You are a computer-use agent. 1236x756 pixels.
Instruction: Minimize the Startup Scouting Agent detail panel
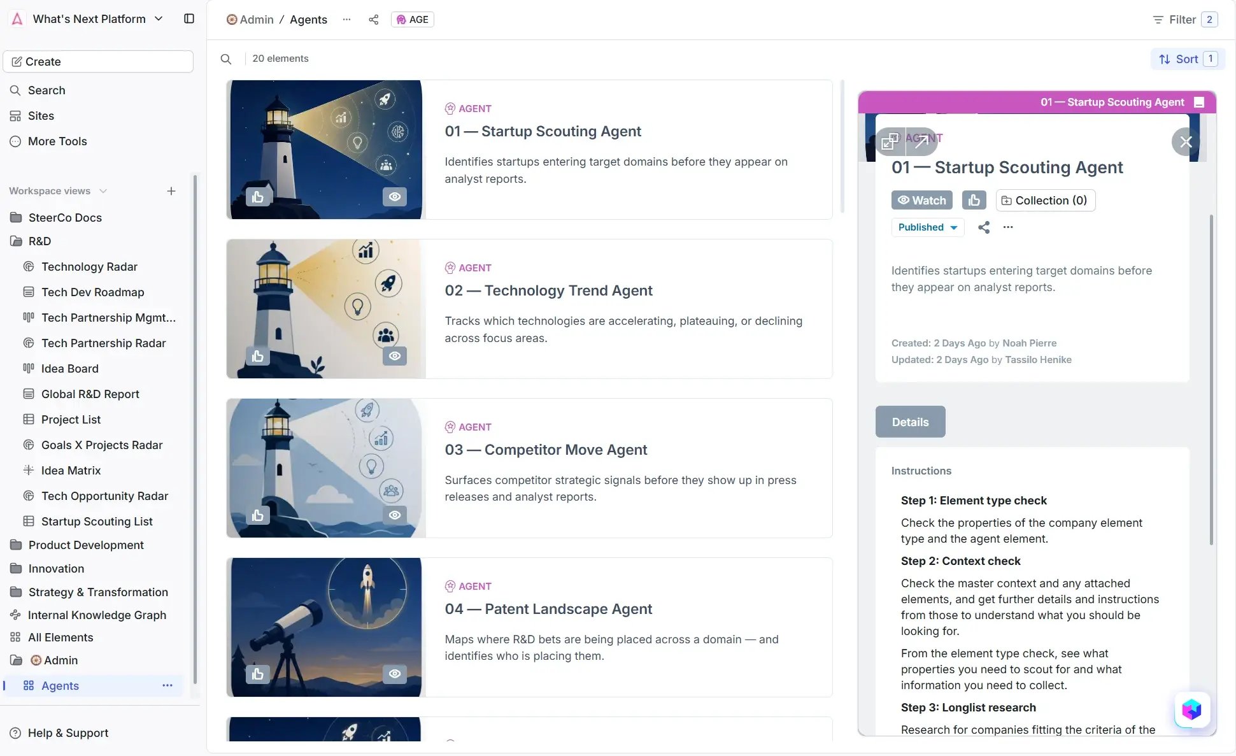click(x=1199, y=103)
